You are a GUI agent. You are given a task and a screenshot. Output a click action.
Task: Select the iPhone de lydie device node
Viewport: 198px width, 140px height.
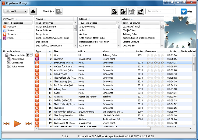click(15, 55)
